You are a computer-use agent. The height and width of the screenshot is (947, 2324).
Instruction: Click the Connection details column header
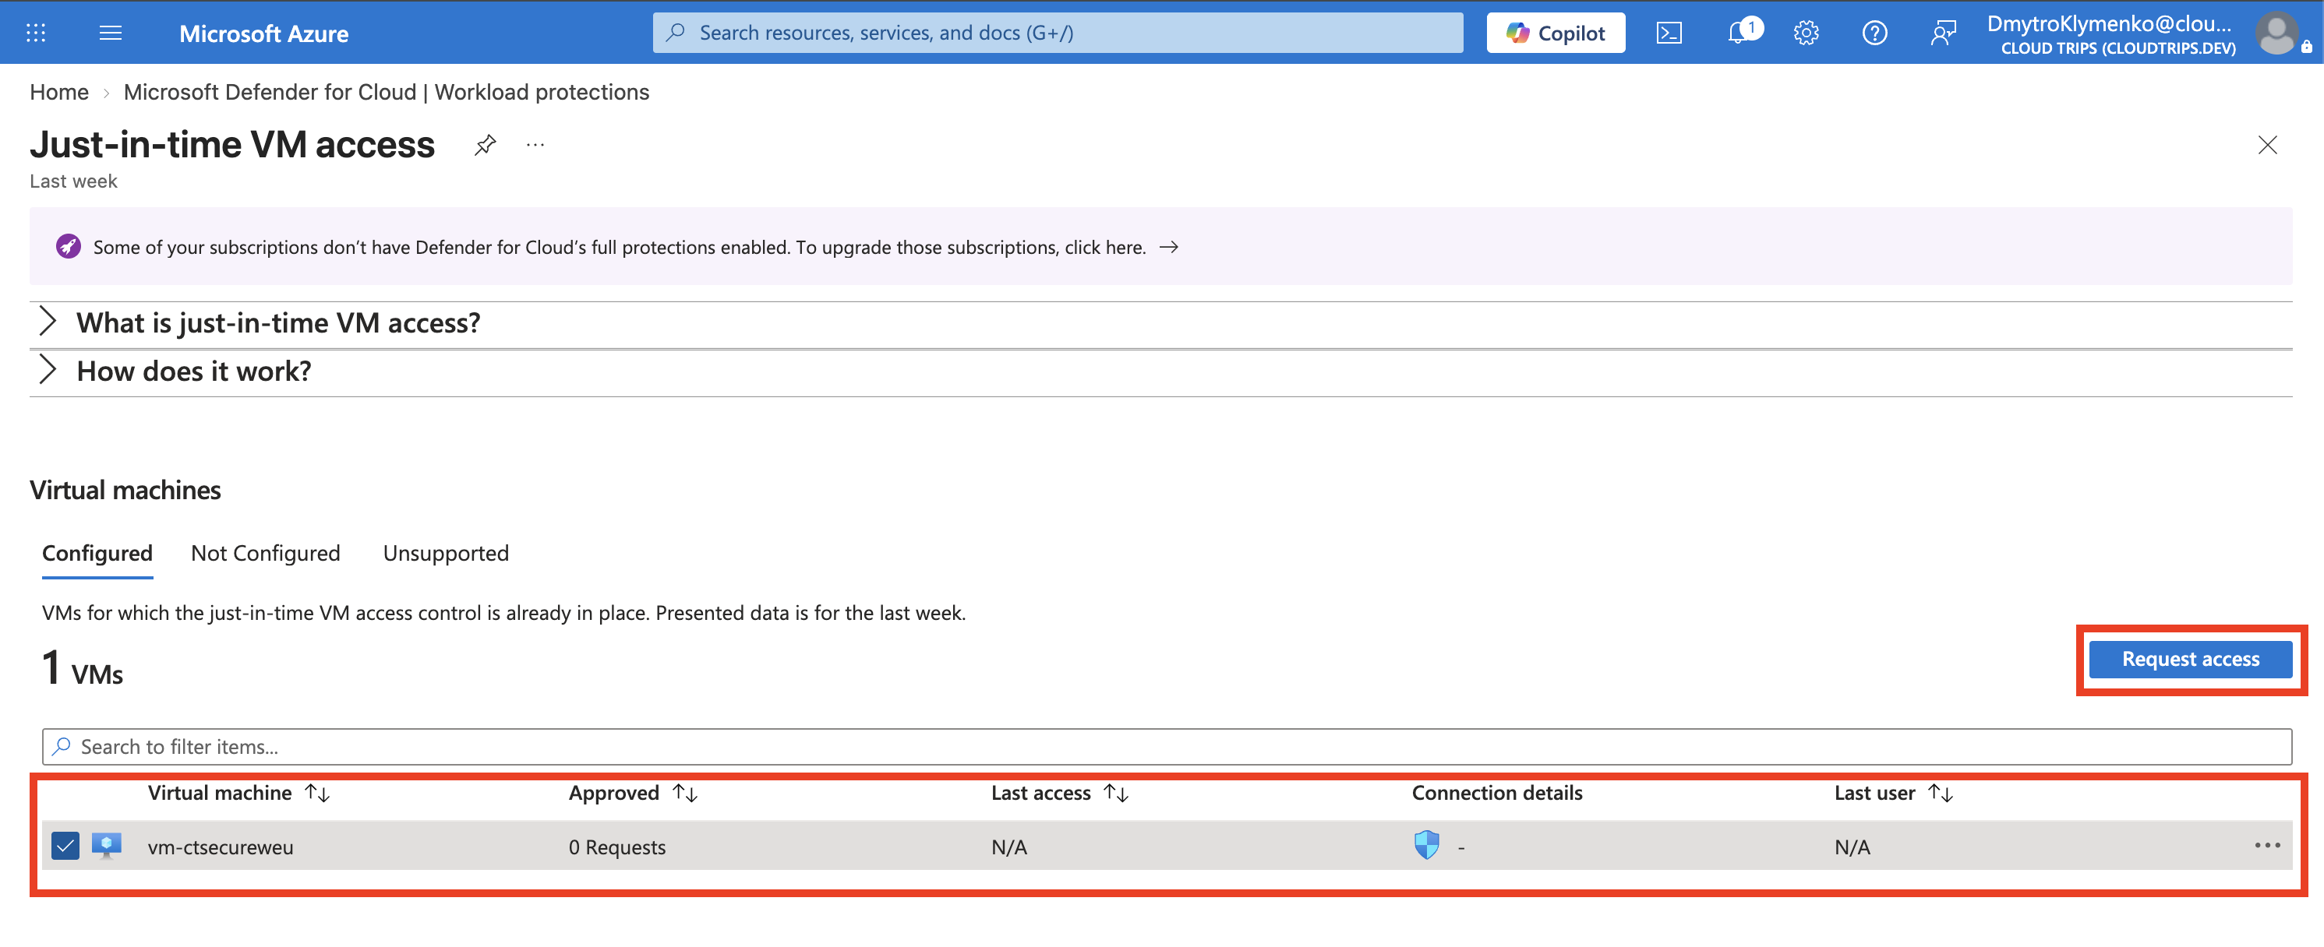(x=1496, y=793)
